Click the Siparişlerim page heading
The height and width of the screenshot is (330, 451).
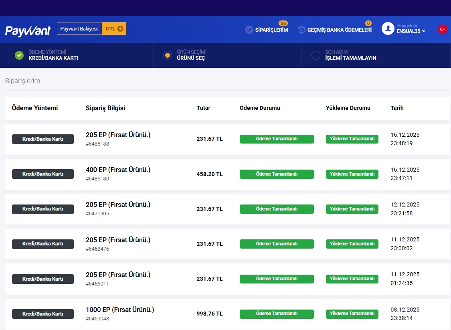click(22, 81)
